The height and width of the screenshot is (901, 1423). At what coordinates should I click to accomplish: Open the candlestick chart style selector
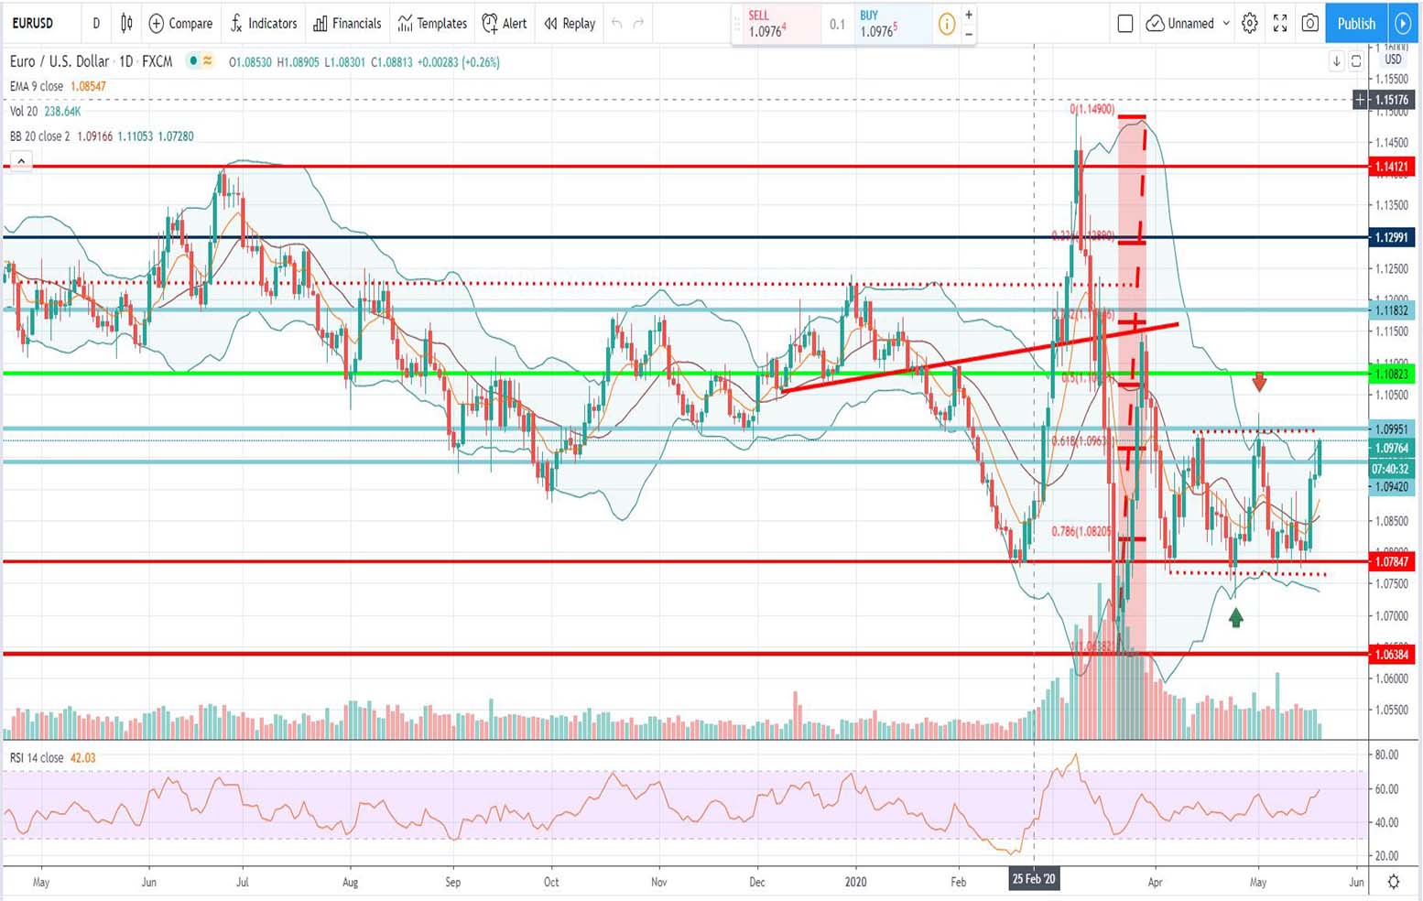(126, 23)
